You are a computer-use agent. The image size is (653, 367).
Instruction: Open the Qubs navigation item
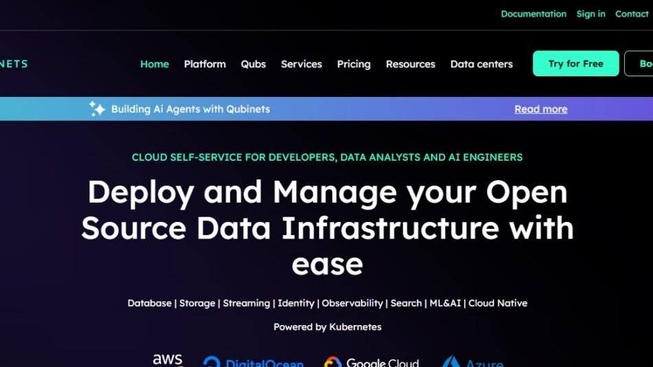(253, 64)
